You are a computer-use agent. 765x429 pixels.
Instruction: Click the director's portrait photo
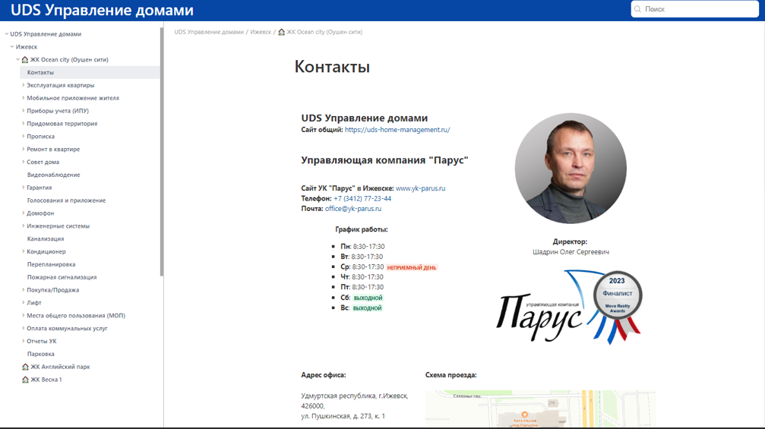[571, 169]
